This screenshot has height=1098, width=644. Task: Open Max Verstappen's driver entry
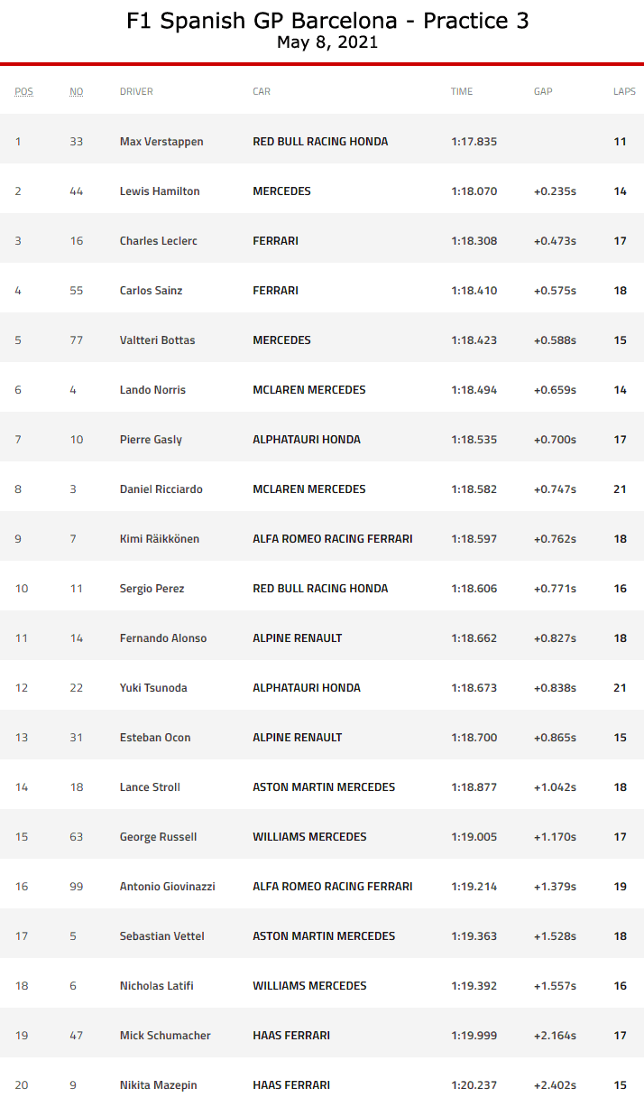tap(161, 142)
